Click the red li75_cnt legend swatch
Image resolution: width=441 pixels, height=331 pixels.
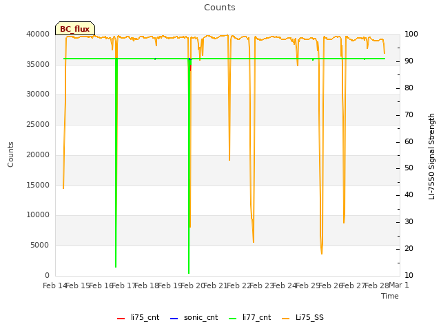pos(121,319)
